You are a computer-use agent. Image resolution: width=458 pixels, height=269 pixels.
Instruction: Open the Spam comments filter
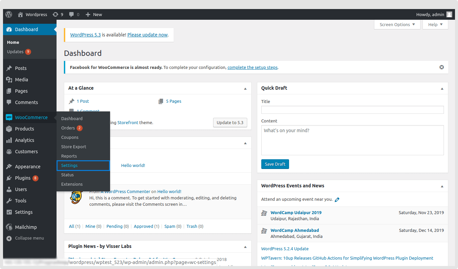click(170, 226)
